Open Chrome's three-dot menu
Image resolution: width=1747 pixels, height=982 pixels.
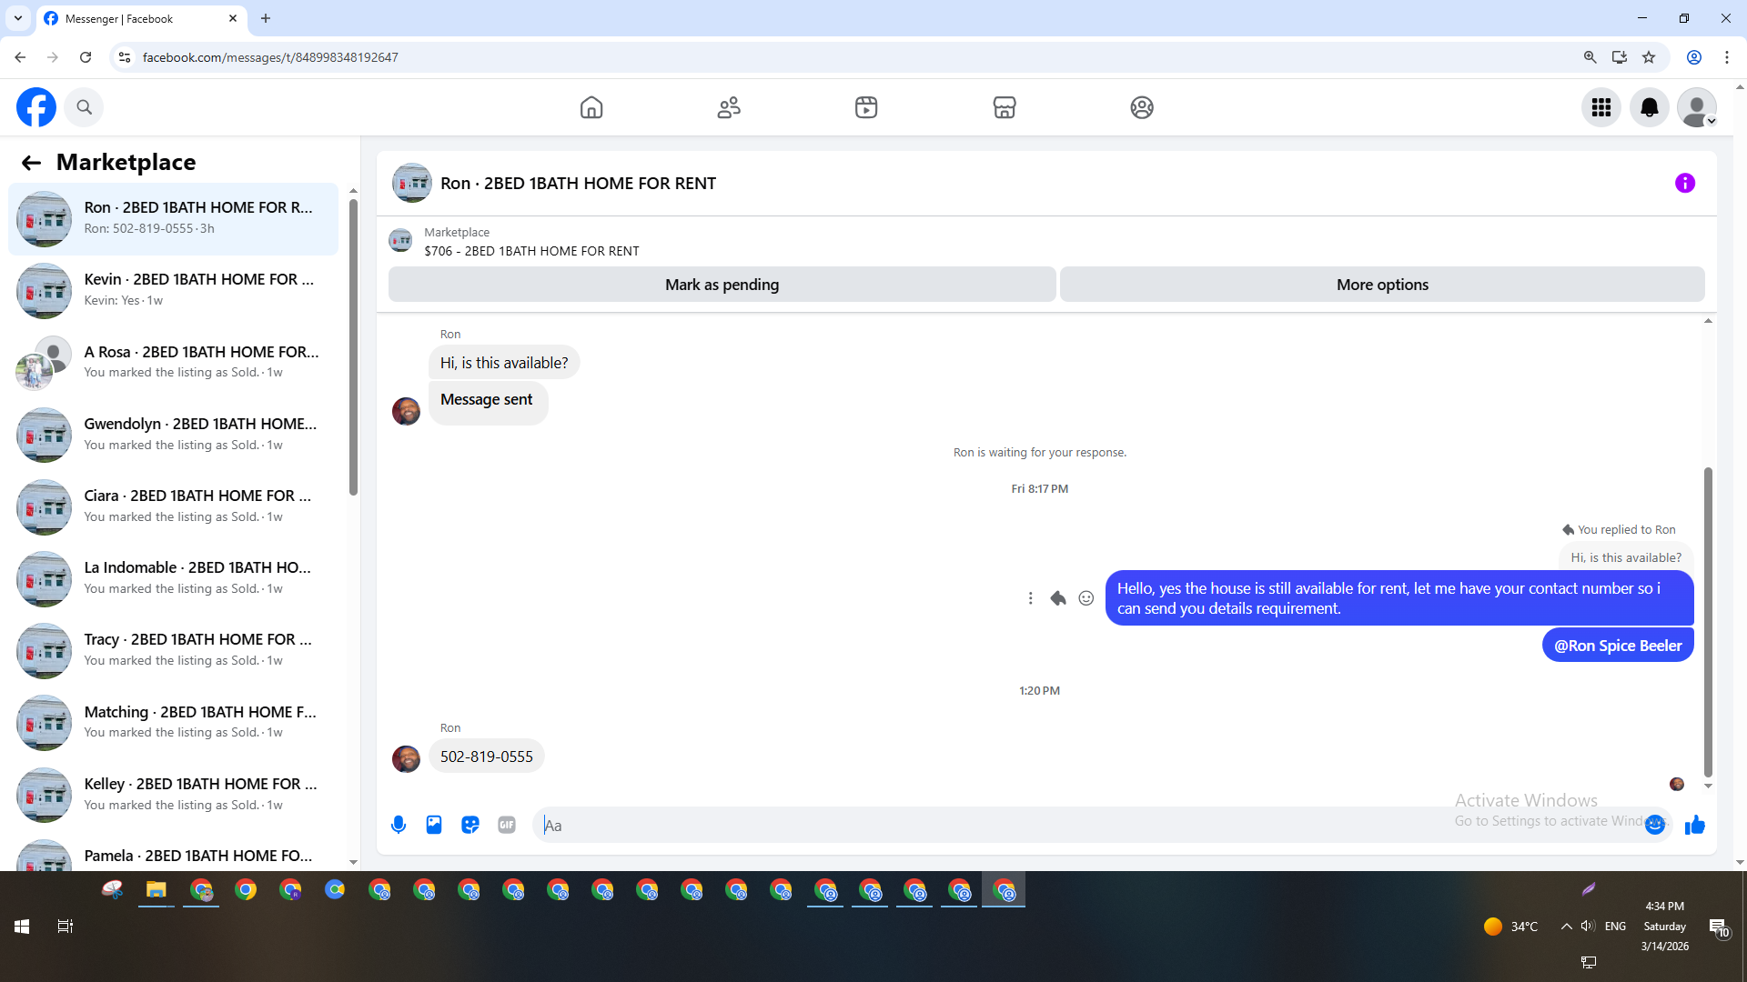tap(1727, 57)
